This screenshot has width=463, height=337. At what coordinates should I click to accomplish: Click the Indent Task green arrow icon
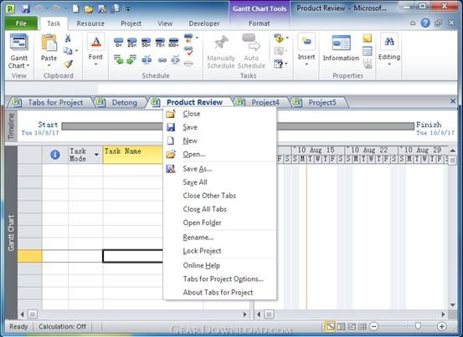coord(131,59)
